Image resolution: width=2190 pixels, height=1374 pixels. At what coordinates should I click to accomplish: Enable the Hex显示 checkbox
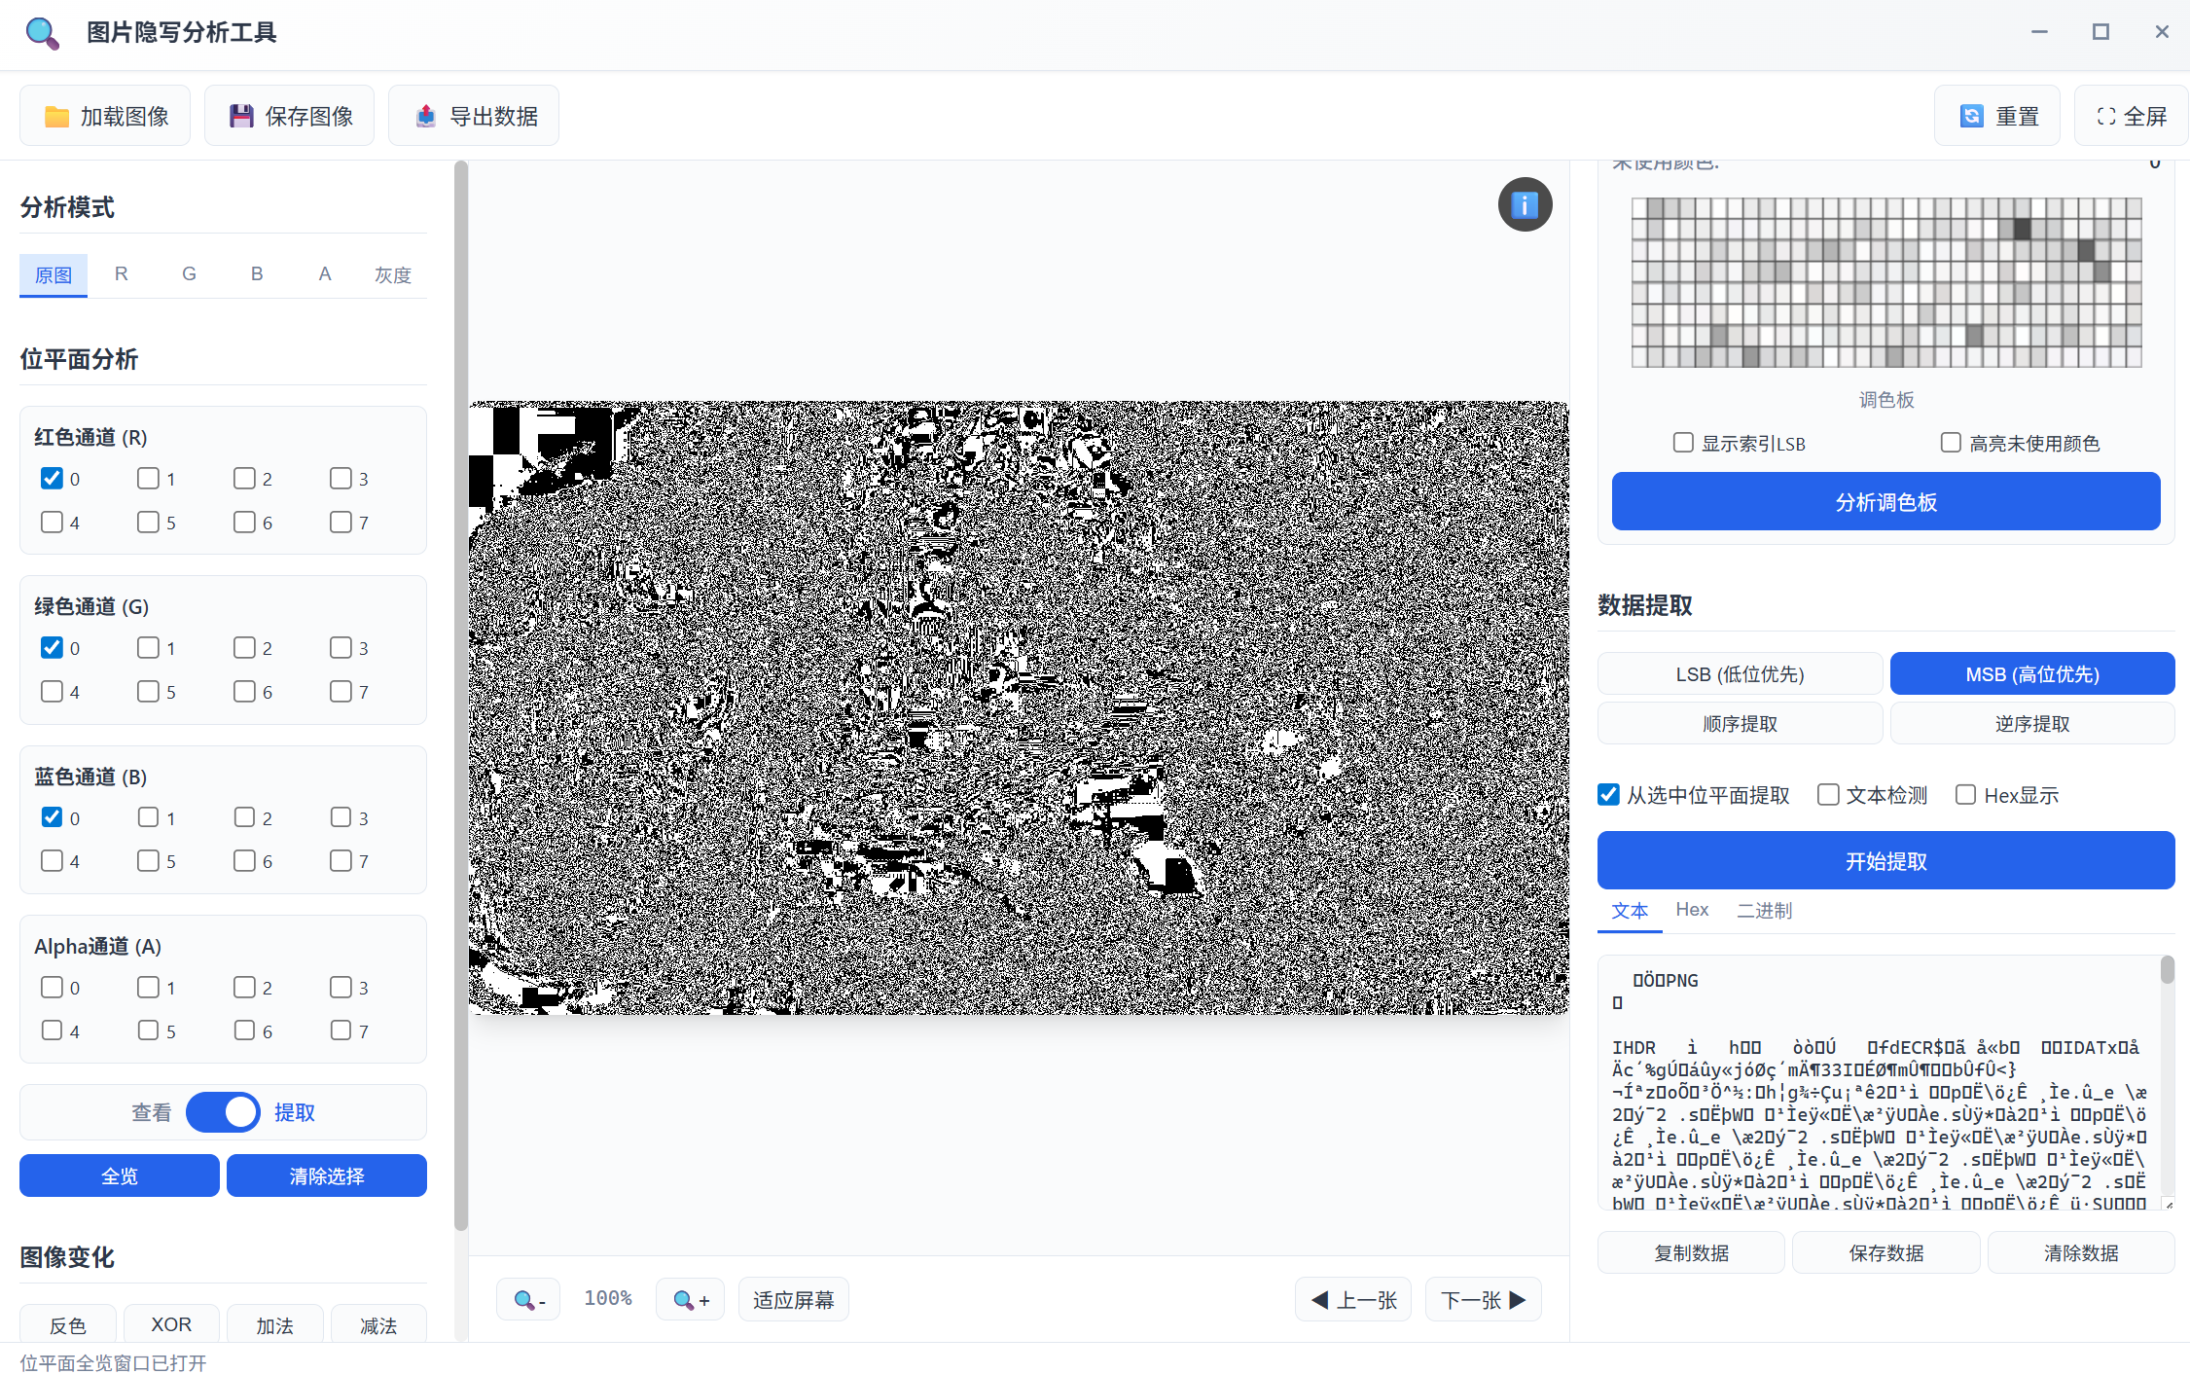pos(1965,795)
